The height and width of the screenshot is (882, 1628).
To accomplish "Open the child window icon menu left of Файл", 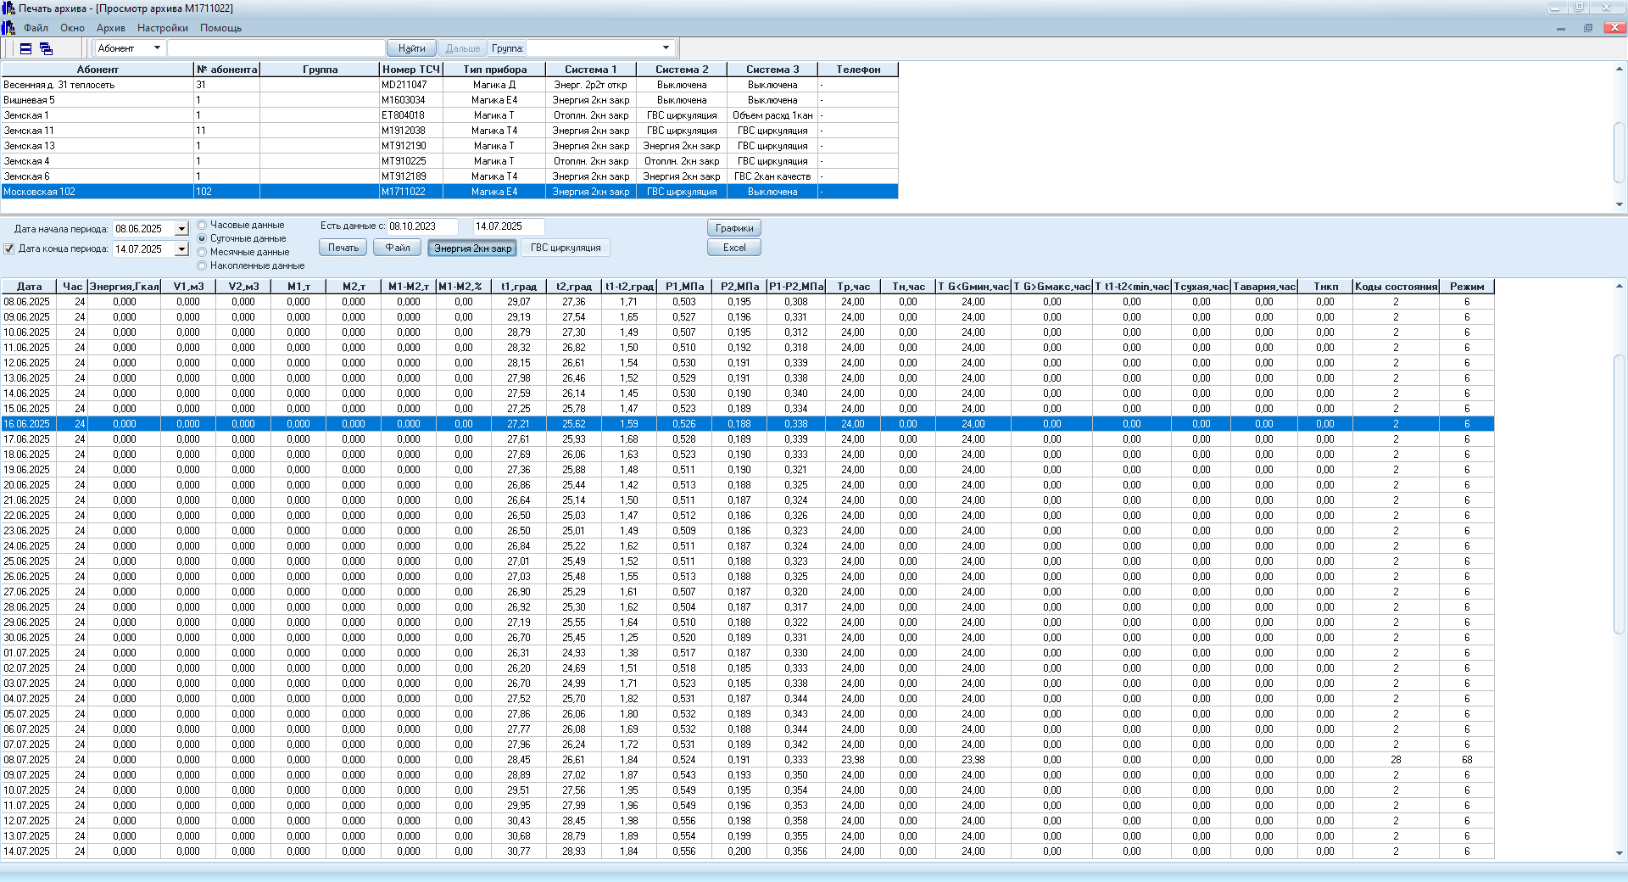I will pos(8,28).
